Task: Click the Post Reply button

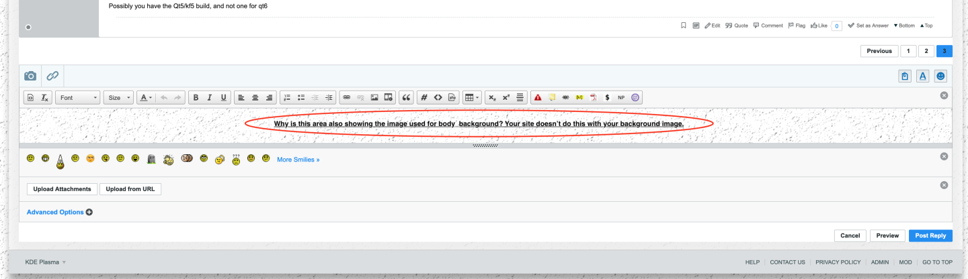Action: pos(930,235)
